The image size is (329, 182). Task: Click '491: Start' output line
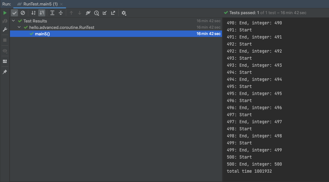[239, 30]
